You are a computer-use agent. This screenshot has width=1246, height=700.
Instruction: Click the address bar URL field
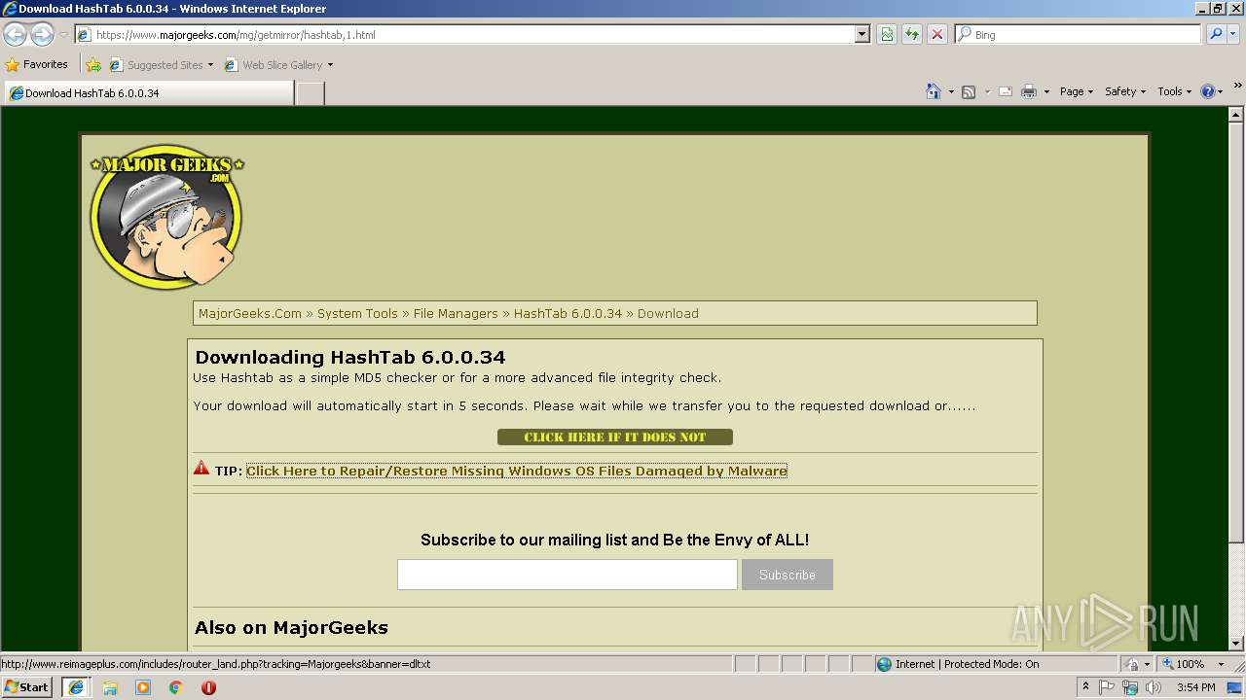(x=465, y=35)
